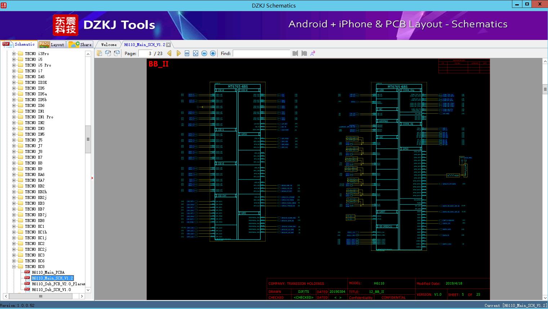Open H6110_Sub_SCH_V1.0 file
The height and width of the screenshot is (309, 548).
coord(51,290)
